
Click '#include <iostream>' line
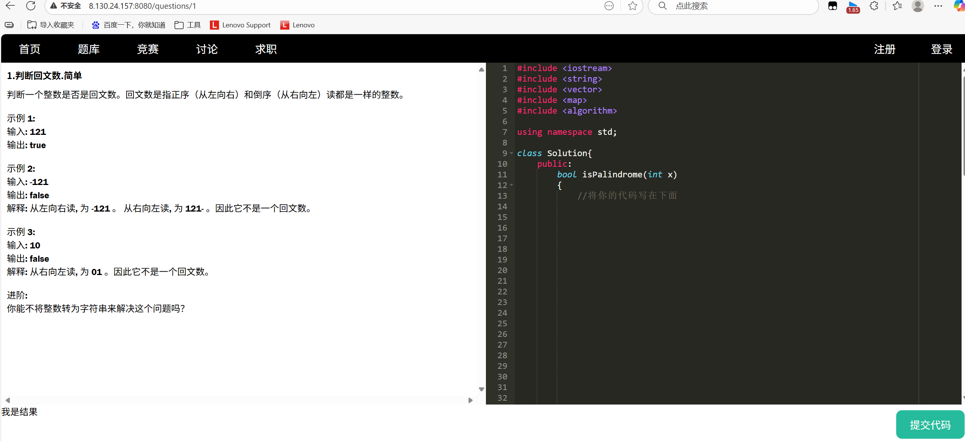(564, 68)
